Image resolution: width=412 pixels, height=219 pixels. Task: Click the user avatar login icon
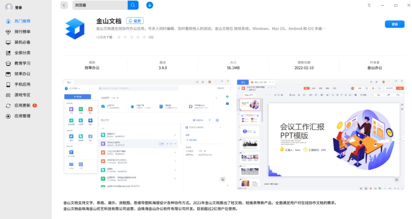pos(9,7)
